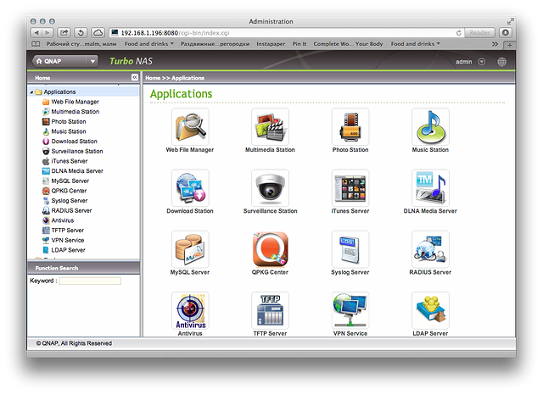The image size is (543, 395).
Task: Click Safari downloads button at toolbar right
Action: point(506,32)
